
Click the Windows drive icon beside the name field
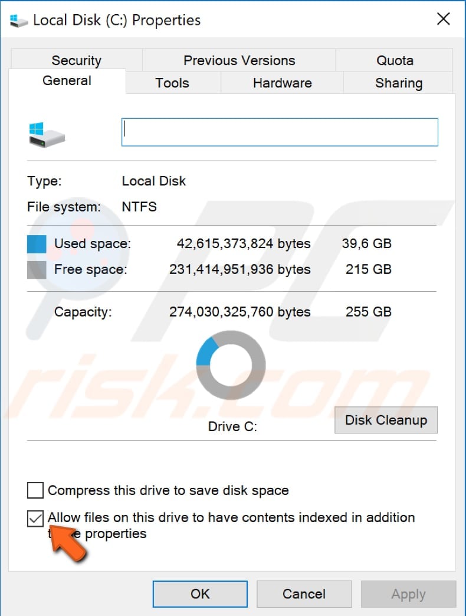tap(47, 135)
